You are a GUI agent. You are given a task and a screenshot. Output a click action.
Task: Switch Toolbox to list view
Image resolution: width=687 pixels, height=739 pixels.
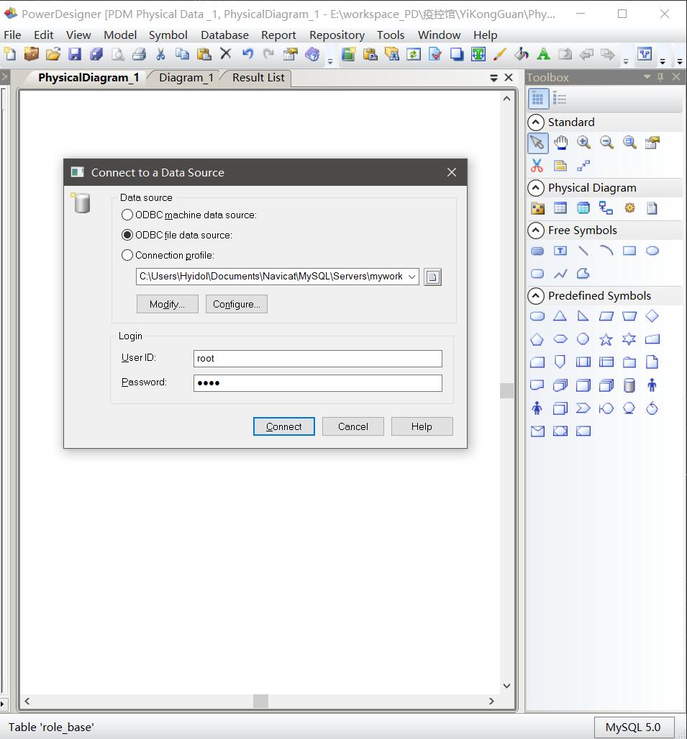tap(560, 99)
